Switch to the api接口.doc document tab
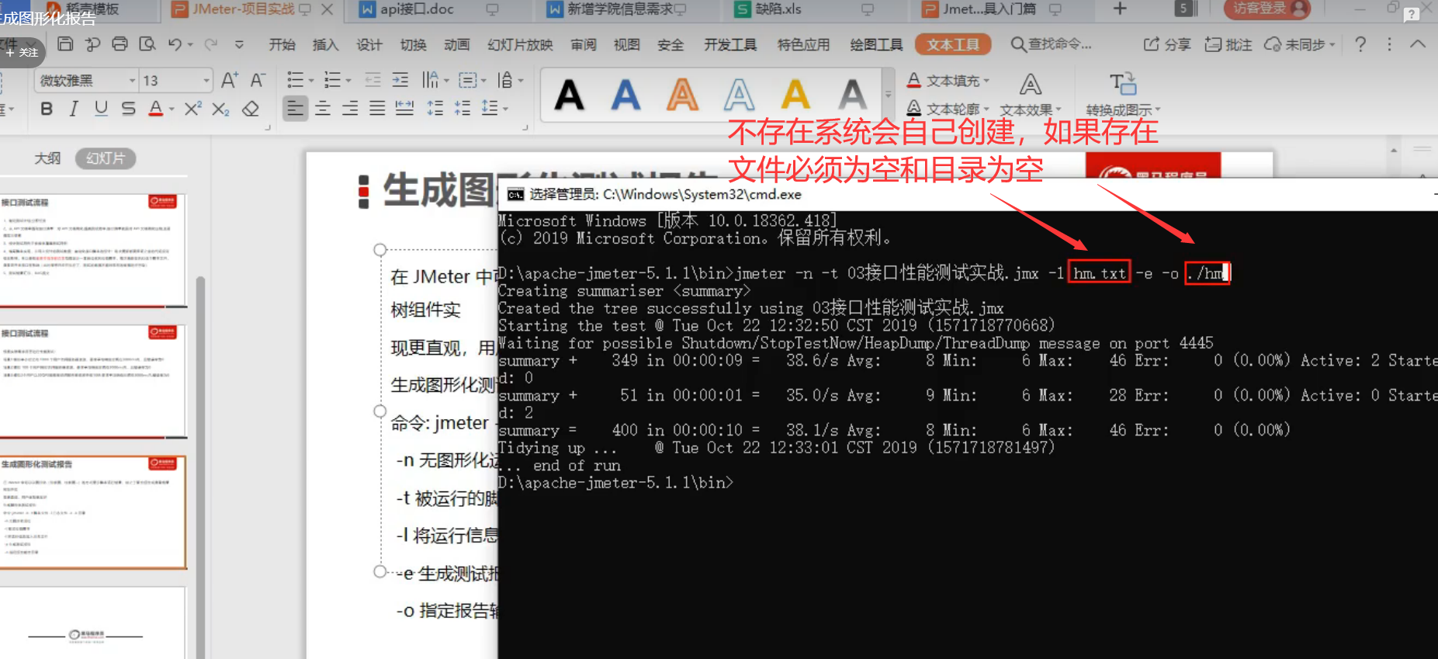 click(x=417, y=9)
